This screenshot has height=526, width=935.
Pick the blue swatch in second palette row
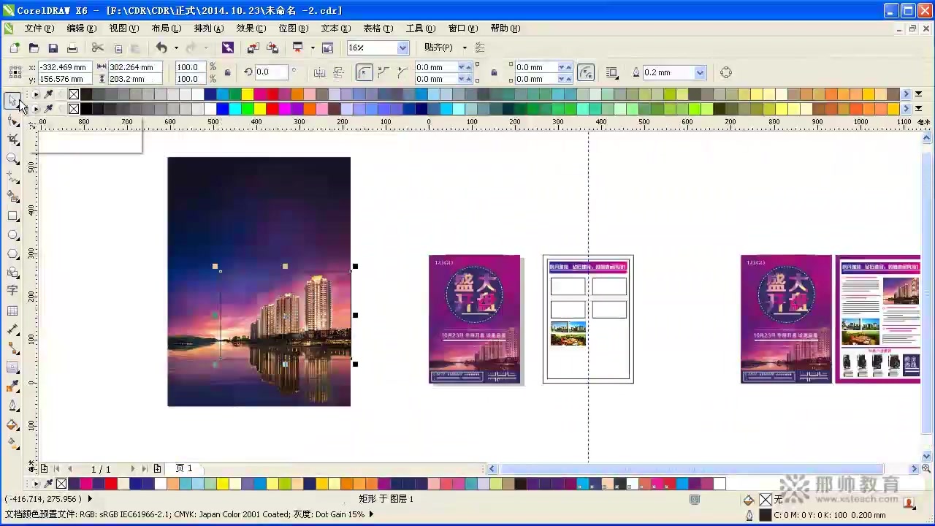223,109
